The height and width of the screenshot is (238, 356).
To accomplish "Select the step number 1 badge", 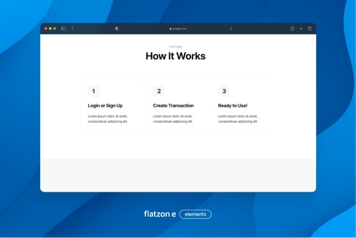I will tap(94, 91).
